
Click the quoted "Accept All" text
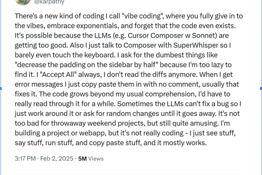point(58,74)
